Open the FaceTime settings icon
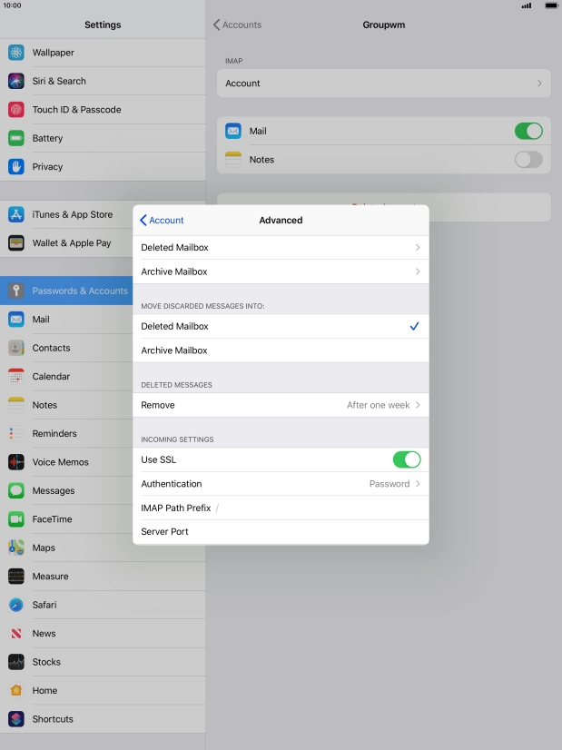This screenshot has width=562, height=750. (x=16, y=519)
